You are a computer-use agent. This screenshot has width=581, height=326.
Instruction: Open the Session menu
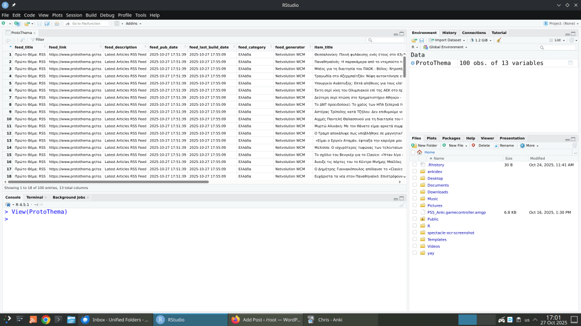tap(74, 15)
